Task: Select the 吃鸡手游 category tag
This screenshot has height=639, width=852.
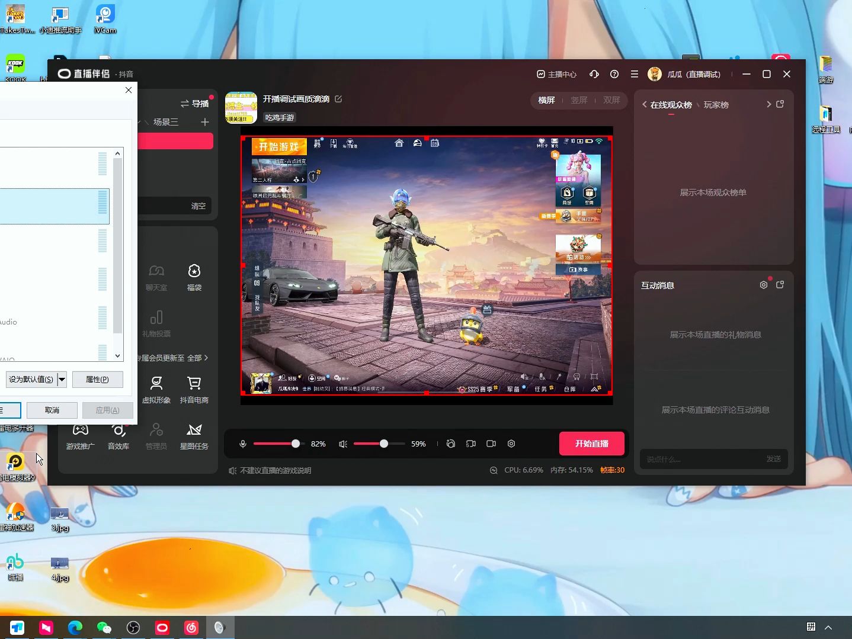Action: point(280,117)
